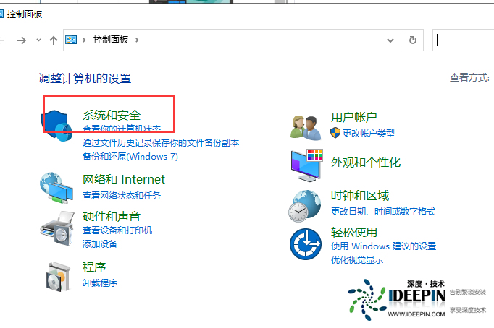Open recent locations dropdown chevron
Screen dimensions: 494x328
pyautogui.click(x=38, y=40)
